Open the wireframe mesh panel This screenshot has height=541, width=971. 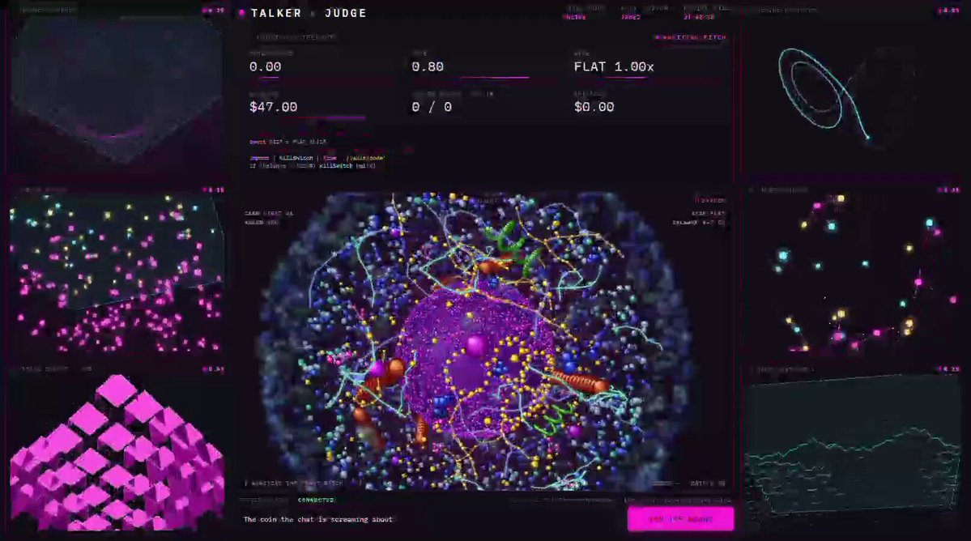coord(117,92)
